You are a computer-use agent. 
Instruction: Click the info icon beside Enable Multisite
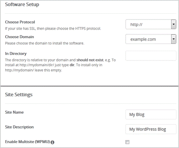(52, 142)
